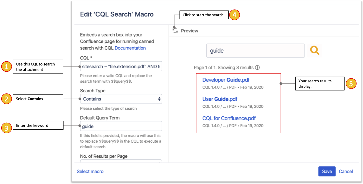Click the Cancel link

(346, 171)
